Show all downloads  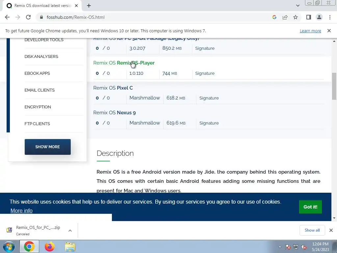pos(312,230)
